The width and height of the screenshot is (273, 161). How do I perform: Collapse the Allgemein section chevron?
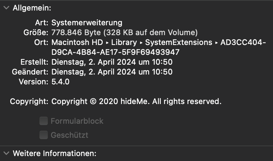click(x=6, y=8)
